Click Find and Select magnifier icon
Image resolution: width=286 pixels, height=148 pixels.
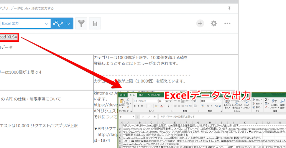coord(282,104)
